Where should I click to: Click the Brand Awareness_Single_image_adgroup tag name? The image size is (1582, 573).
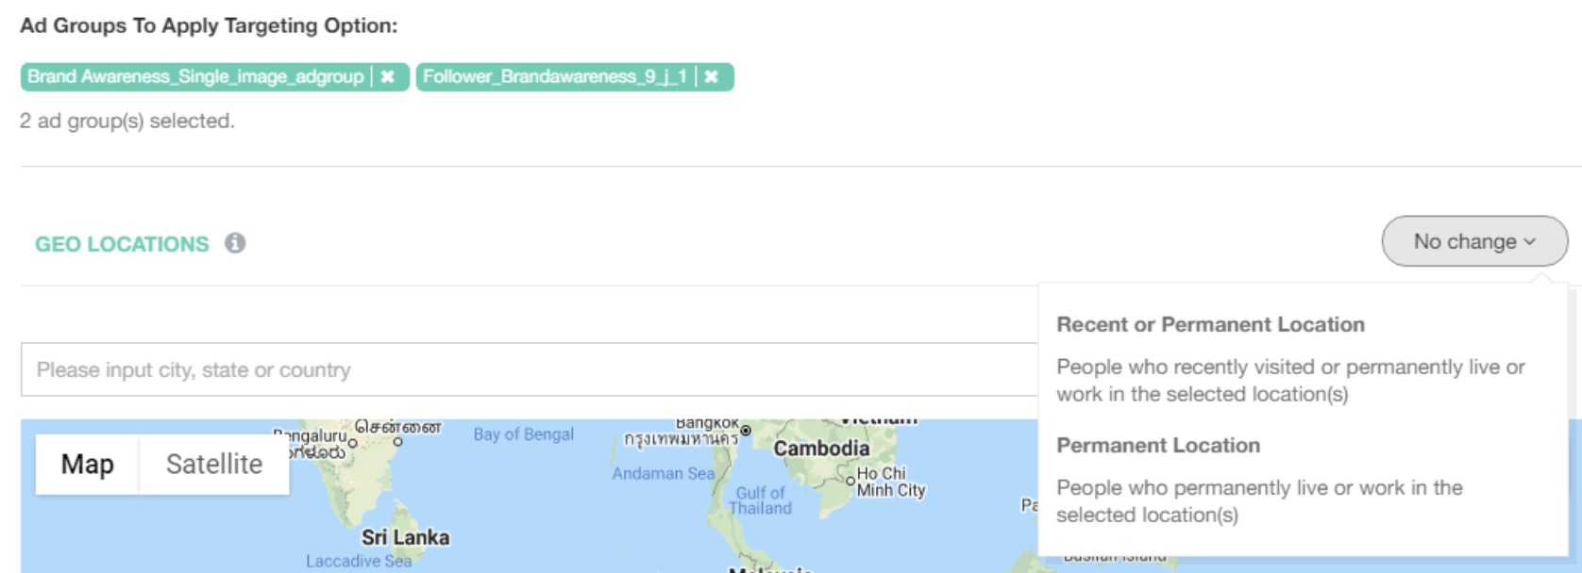194,77
